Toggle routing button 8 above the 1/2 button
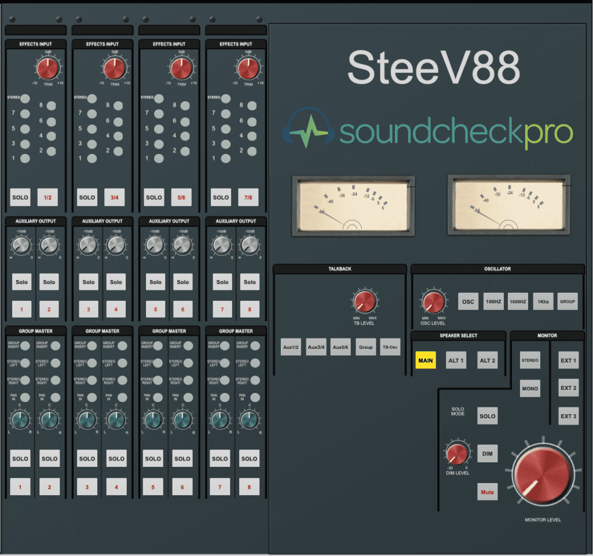 (x=51, y=105)
